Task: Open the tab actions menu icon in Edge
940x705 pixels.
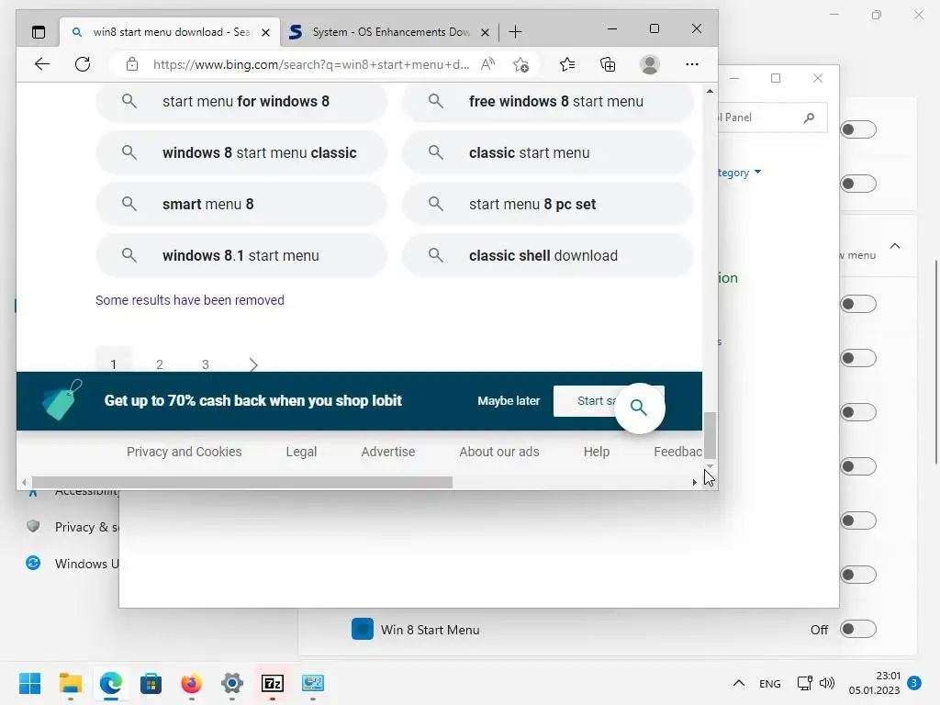Action: point(39,32)
